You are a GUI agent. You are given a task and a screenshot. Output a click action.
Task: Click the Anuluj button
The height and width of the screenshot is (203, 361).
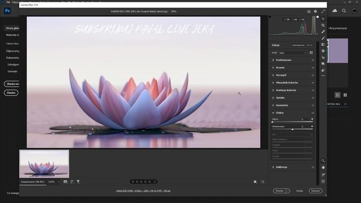pos(300,191)
